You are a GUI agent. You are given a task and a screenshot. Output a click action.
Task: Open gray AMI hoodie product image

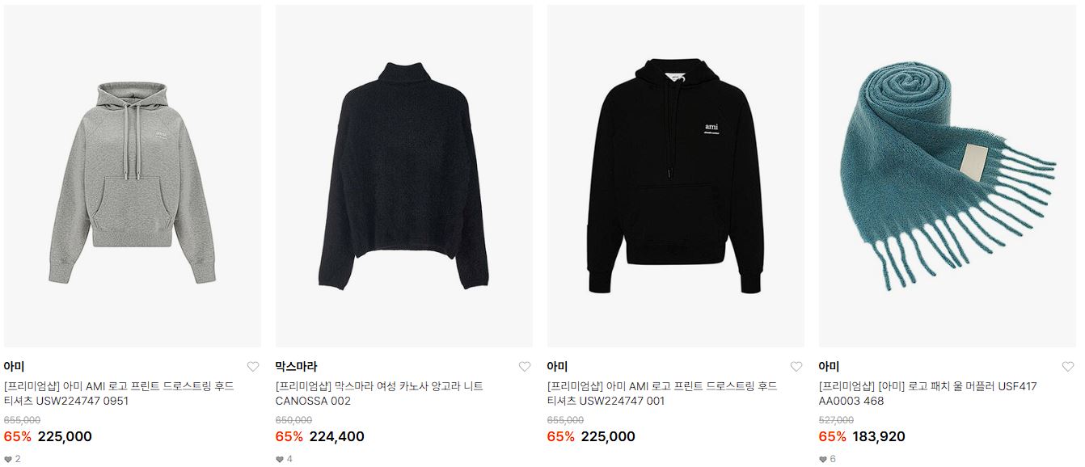click(133, 176)
